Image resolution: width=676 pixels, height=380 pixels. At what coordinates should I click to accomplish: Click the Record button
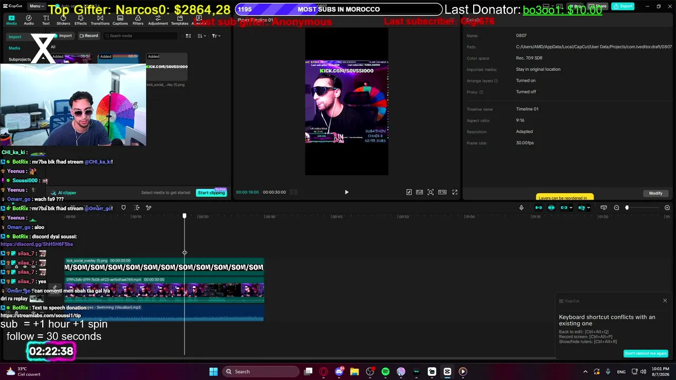(89, 36)
